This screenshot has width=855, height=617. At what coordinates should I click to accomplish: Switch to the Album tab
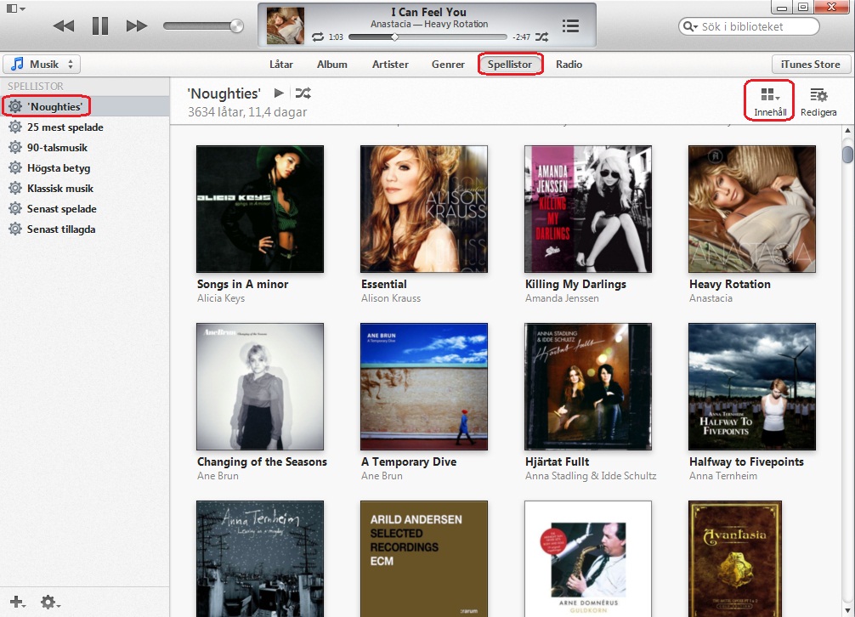pos(332,65)
